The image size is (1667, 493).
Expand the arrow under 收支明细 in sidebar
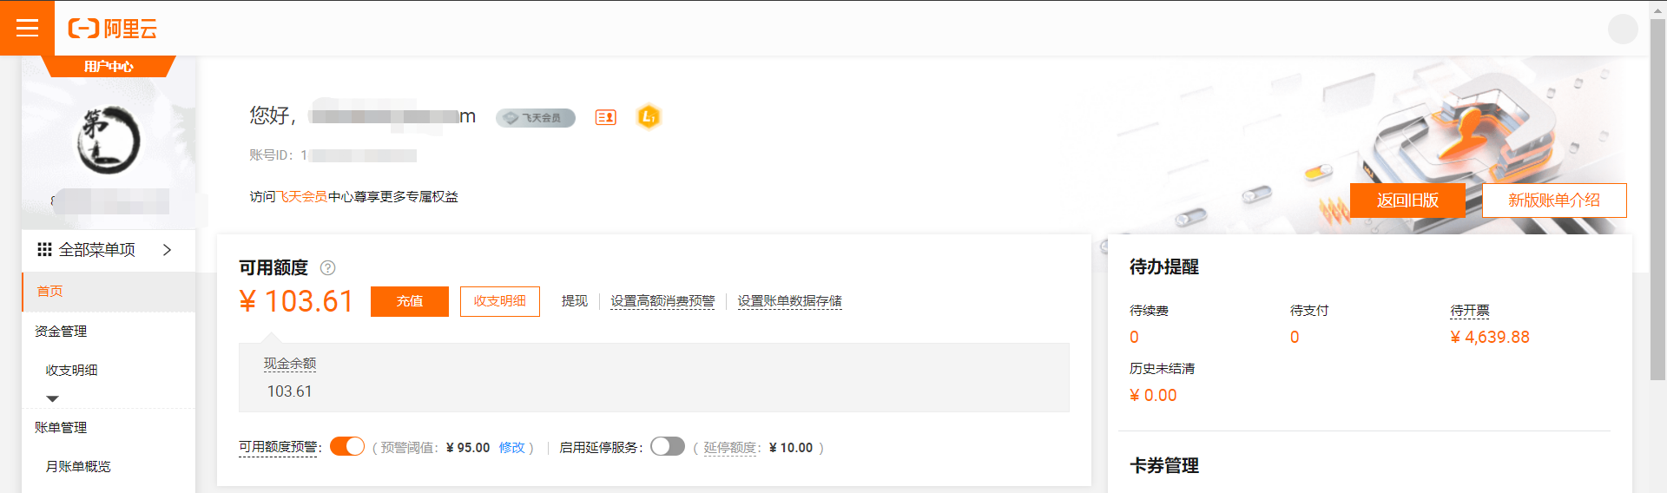point(52,398)
